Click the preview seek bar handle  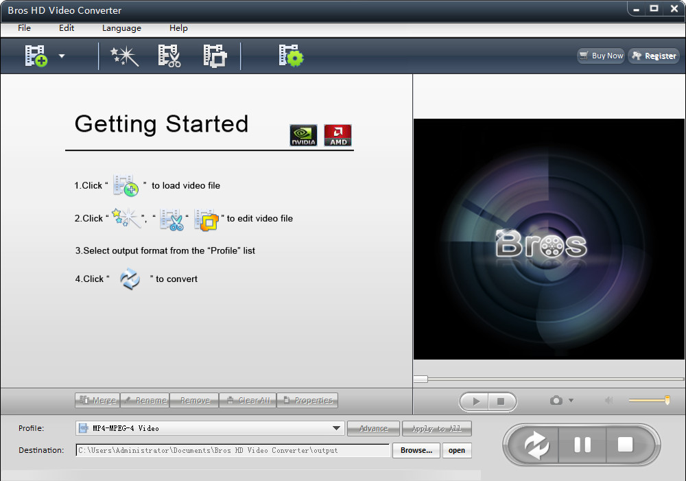421,379
